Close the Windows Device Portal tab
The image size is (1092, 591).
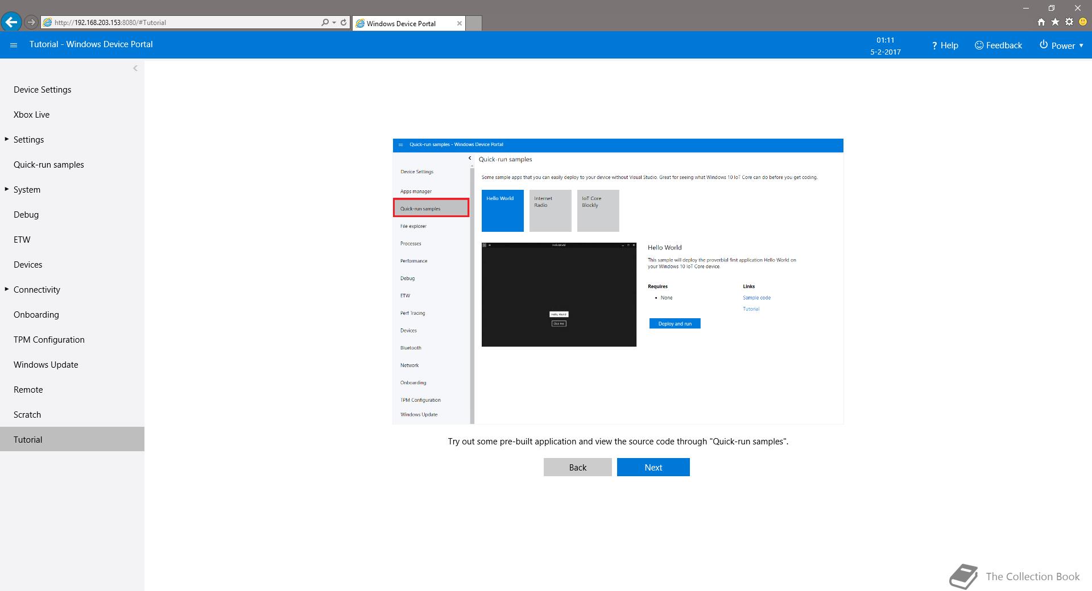459,23
